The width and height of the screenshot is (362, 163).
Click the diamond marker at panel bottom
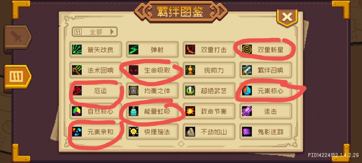coord(181,144)
